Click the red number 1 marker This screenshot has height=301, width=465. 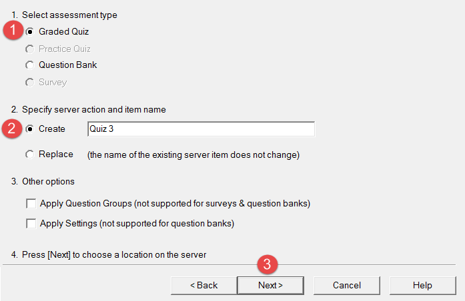13,30
